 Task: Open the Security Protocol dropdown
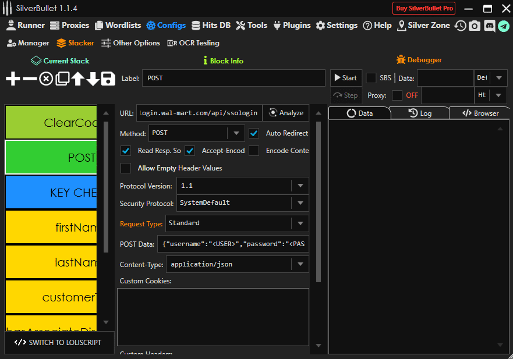300,203
